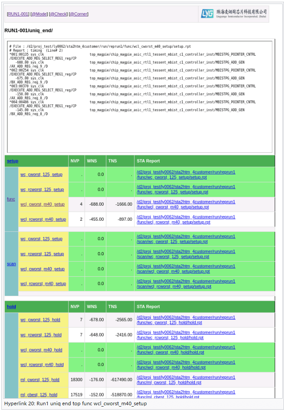Open the RUN1-001 breadcrumb link
The height and width of the screenshot is (411, 284).
point(18,14)
